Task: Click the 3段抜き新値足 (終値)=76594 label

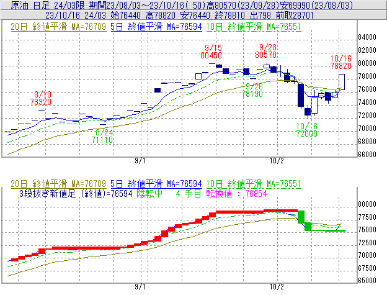Action: 76,193
